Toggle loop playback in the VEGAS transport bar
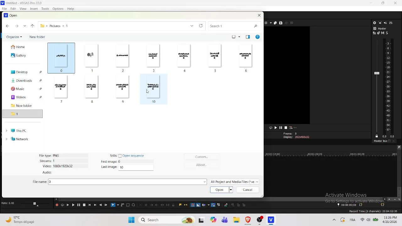Viewport: 402px width, 226px height. (x=62, y=205)
